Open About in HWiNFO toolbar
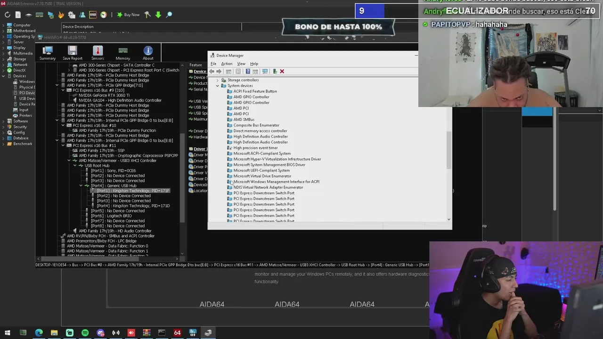603x339 pixels. coord(148,53)
